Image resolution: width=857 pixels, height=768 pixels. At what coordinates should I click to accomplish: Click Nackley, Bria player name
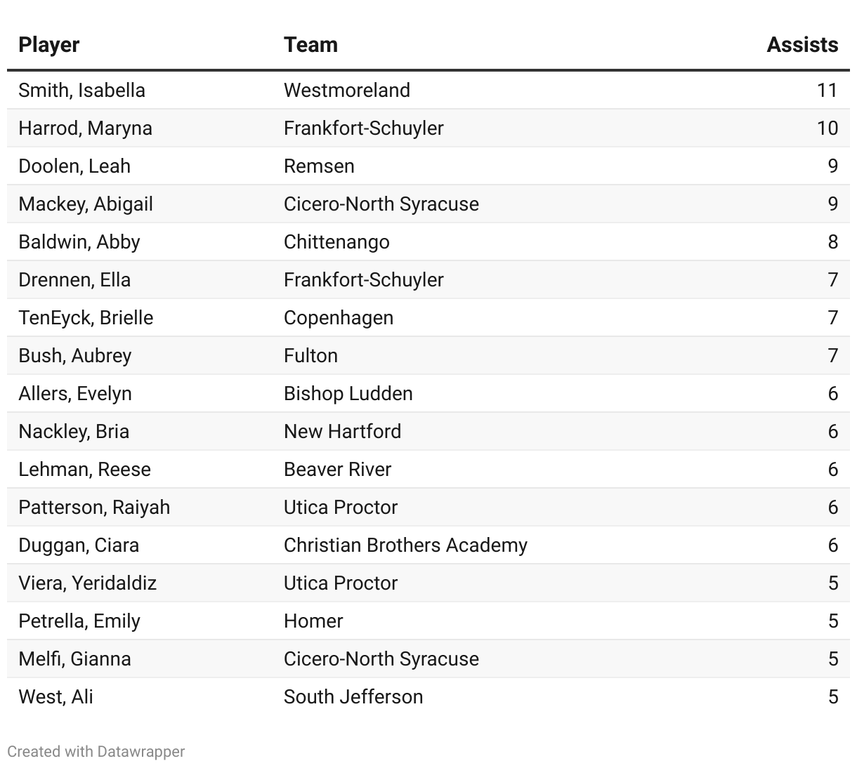tap(74, 432)
